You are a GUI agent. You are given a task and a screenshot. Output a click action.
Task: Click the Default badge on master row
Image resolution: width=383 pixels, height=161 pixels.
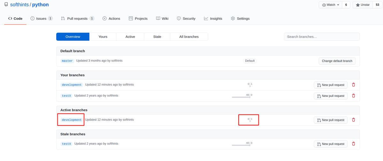click(x=250, y=61)
